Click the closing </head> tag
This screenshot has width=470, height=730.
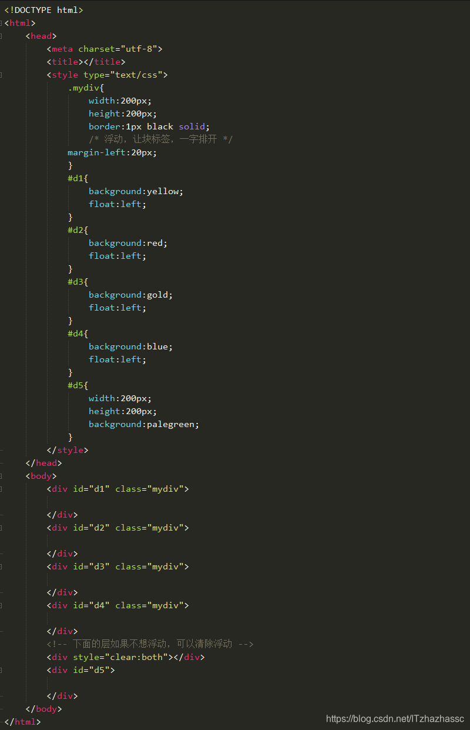pos(44,463)
